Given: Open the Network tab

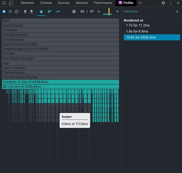Looking at the screenshot, I should pyautogui.click(x=82, y=3).
